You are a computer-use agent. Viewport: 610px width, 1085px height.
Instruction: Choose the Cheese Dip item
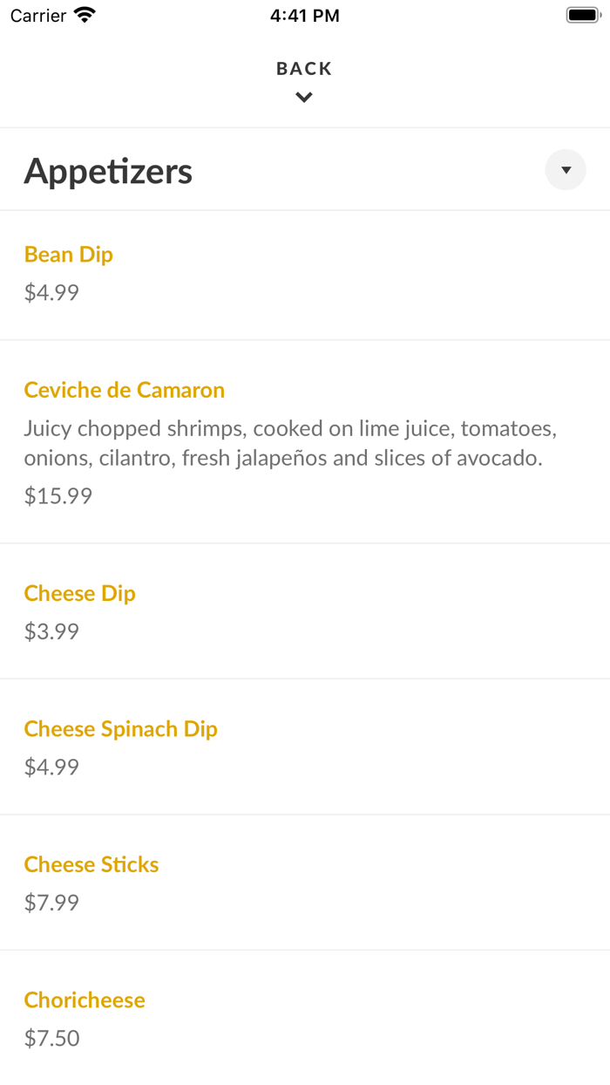[x=80, y=593]
